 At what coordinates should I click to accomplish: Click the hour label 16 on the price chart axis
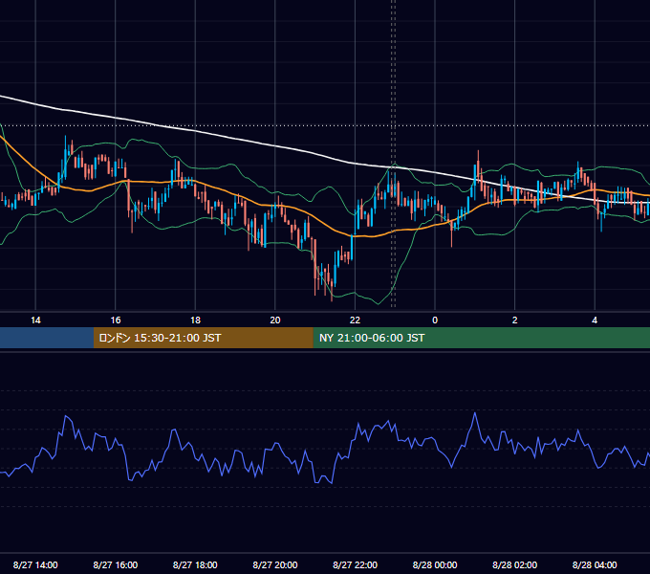pos(116,320)
